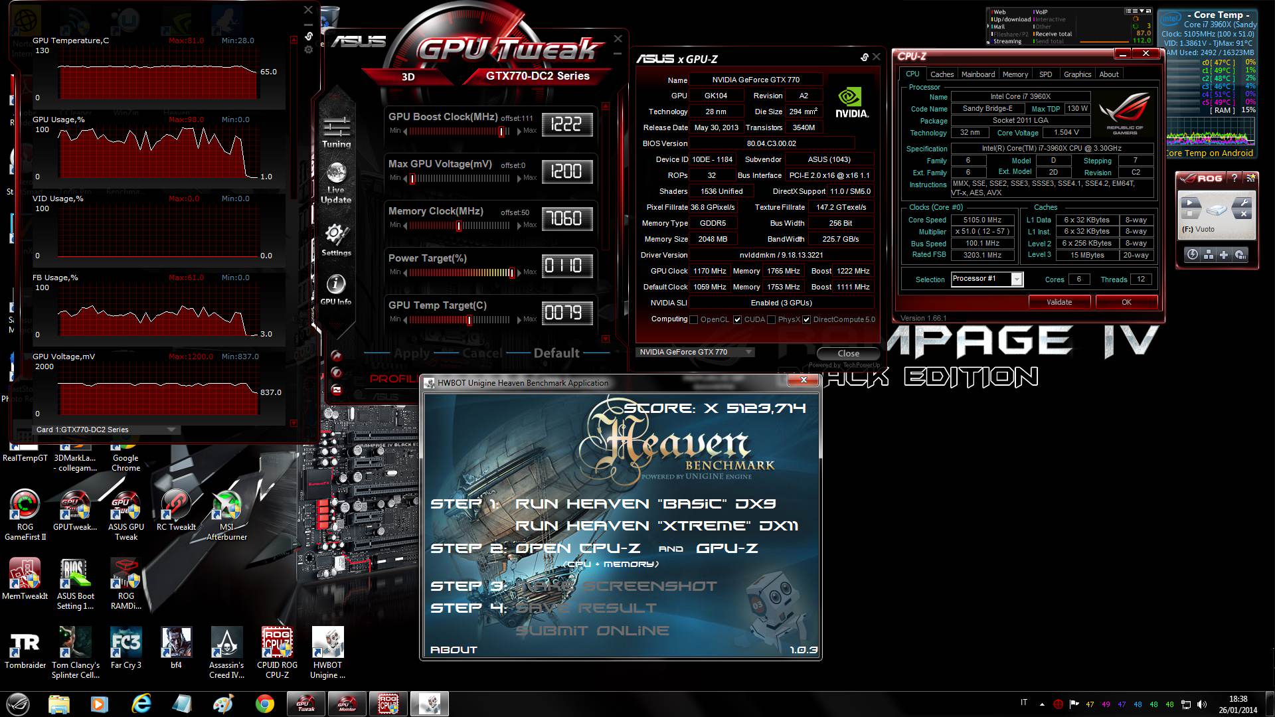Expand the hidden system tray icons arrow
This screenshot has height=717, width=1275.
[1042, 704]
